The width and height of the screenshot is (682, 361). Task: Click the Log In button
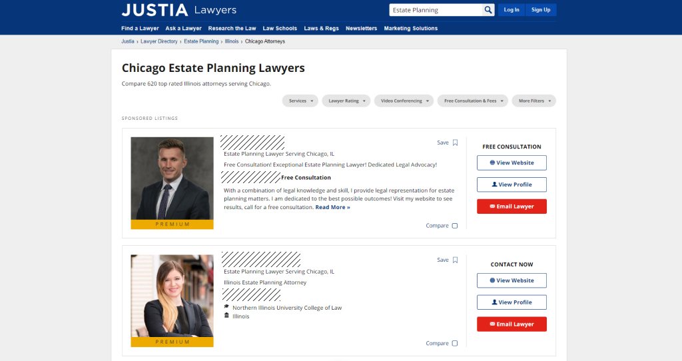tap(511, 10)
